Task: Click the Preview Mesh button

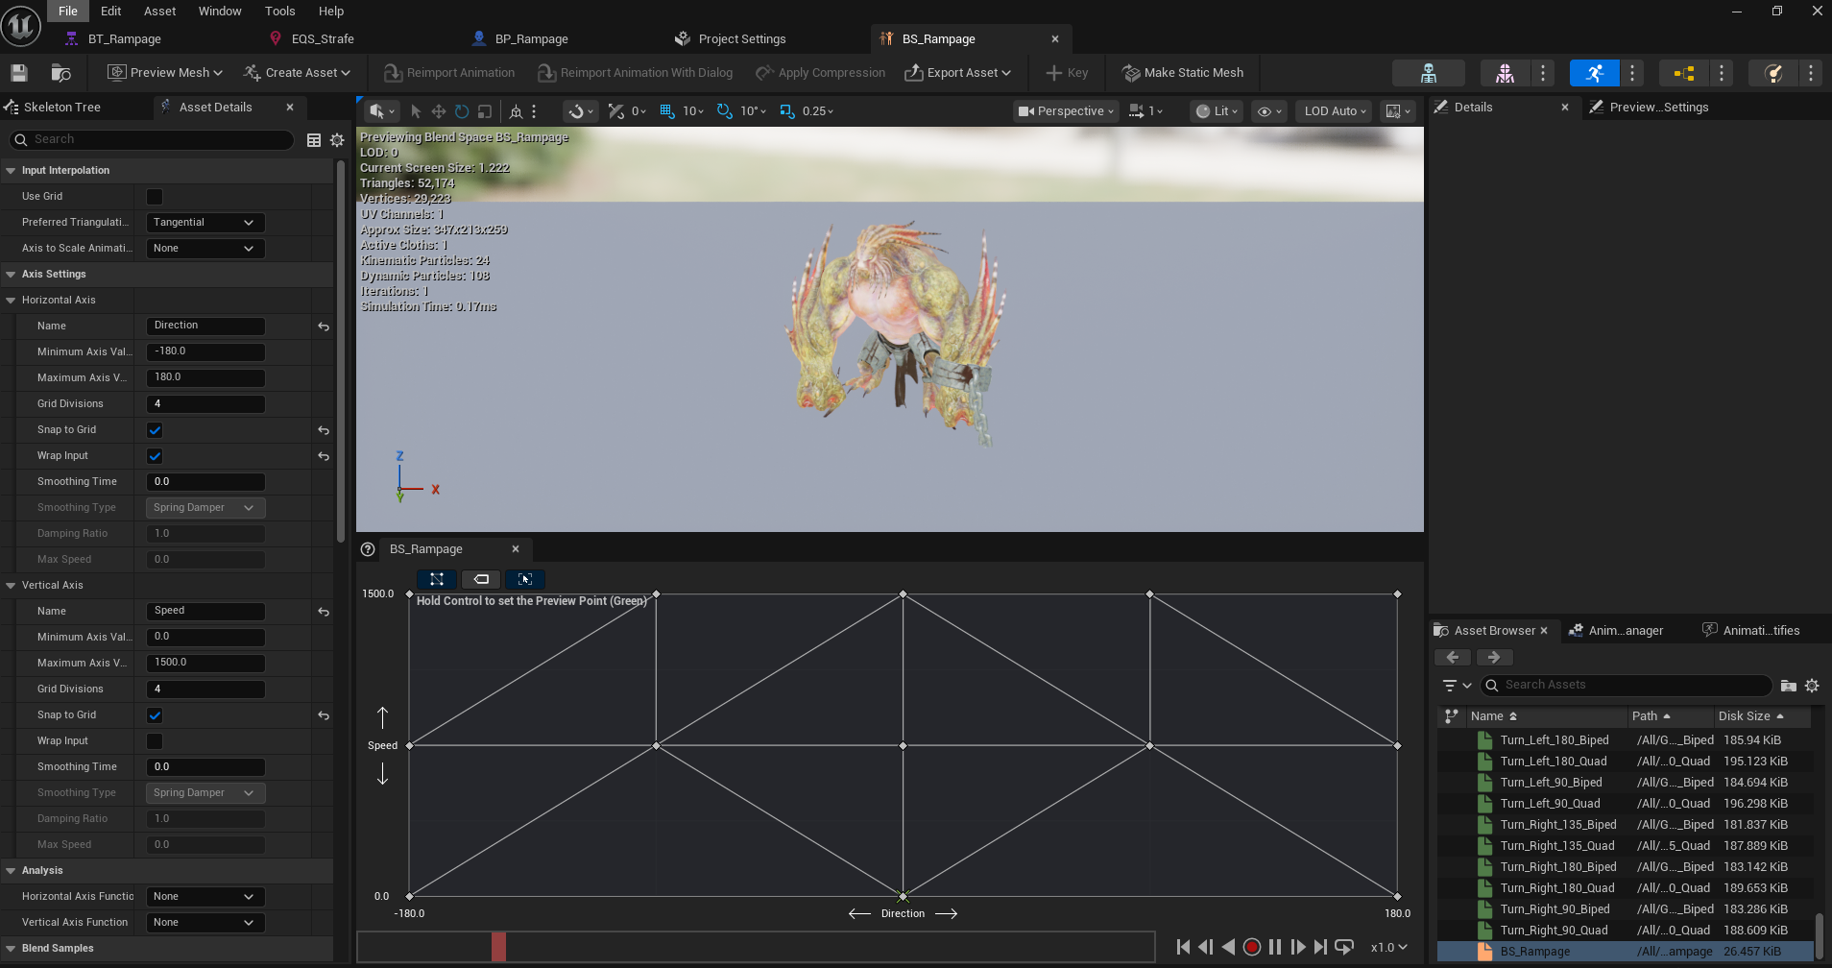Action: tap(164, 73)
